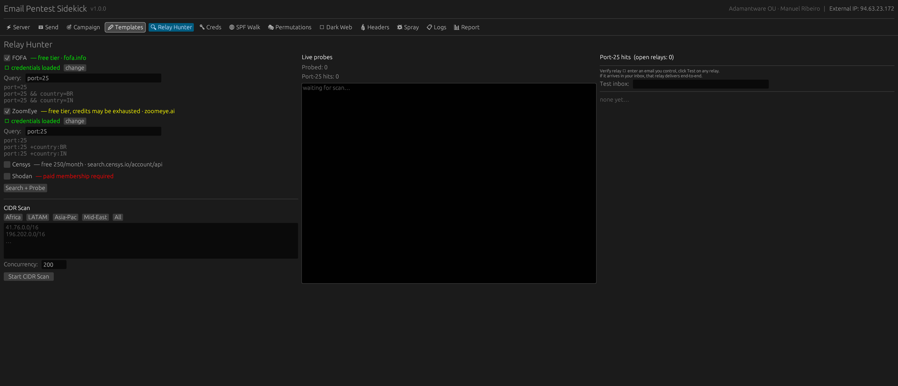Switch to the Dark Web tab
Image resolution: width=898 pixels, height=386 pixels.
[x=336, y=27]
